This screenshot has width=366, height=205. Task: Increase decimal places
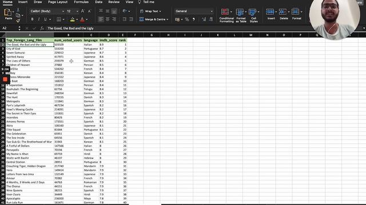[x=204, y=19]
